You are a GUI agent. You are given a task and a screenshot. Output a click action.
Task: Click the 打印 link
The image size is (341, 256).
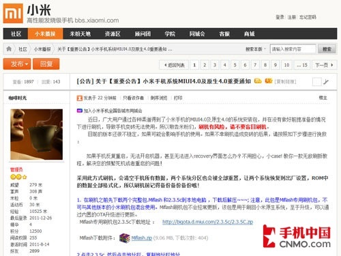point(178,98)
